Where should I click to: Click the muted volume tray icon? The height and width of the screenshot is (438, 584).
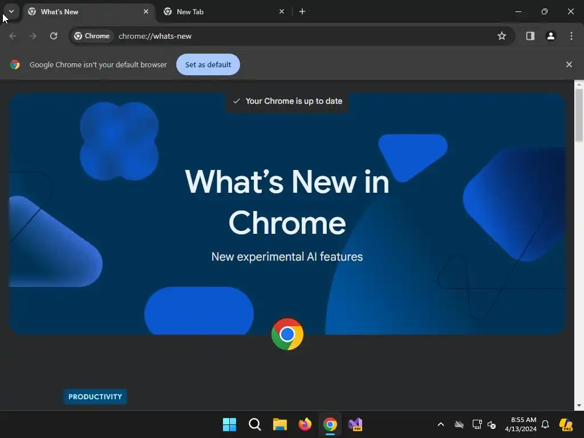tap(492, 424)
